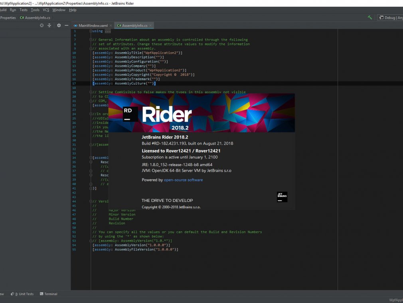Open the open-source software link
The height and width of the screenshot is (303, 403).
[183, 180]
